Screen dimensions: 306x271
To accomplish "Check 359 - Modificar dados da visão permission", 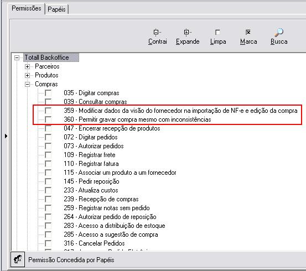I will tap(48, 111).
